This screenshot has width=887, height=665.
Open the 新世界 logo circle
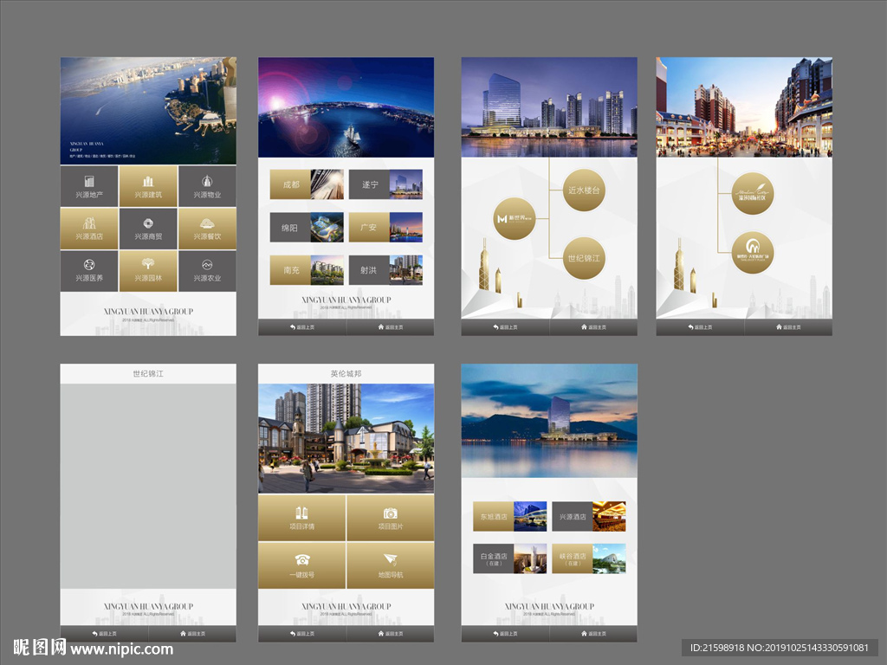[x=515, y=218]
